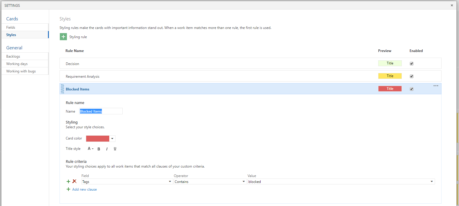Delete the Tags criteria clause
Viewport: 459px width, 206px height.
click(74, 181)
